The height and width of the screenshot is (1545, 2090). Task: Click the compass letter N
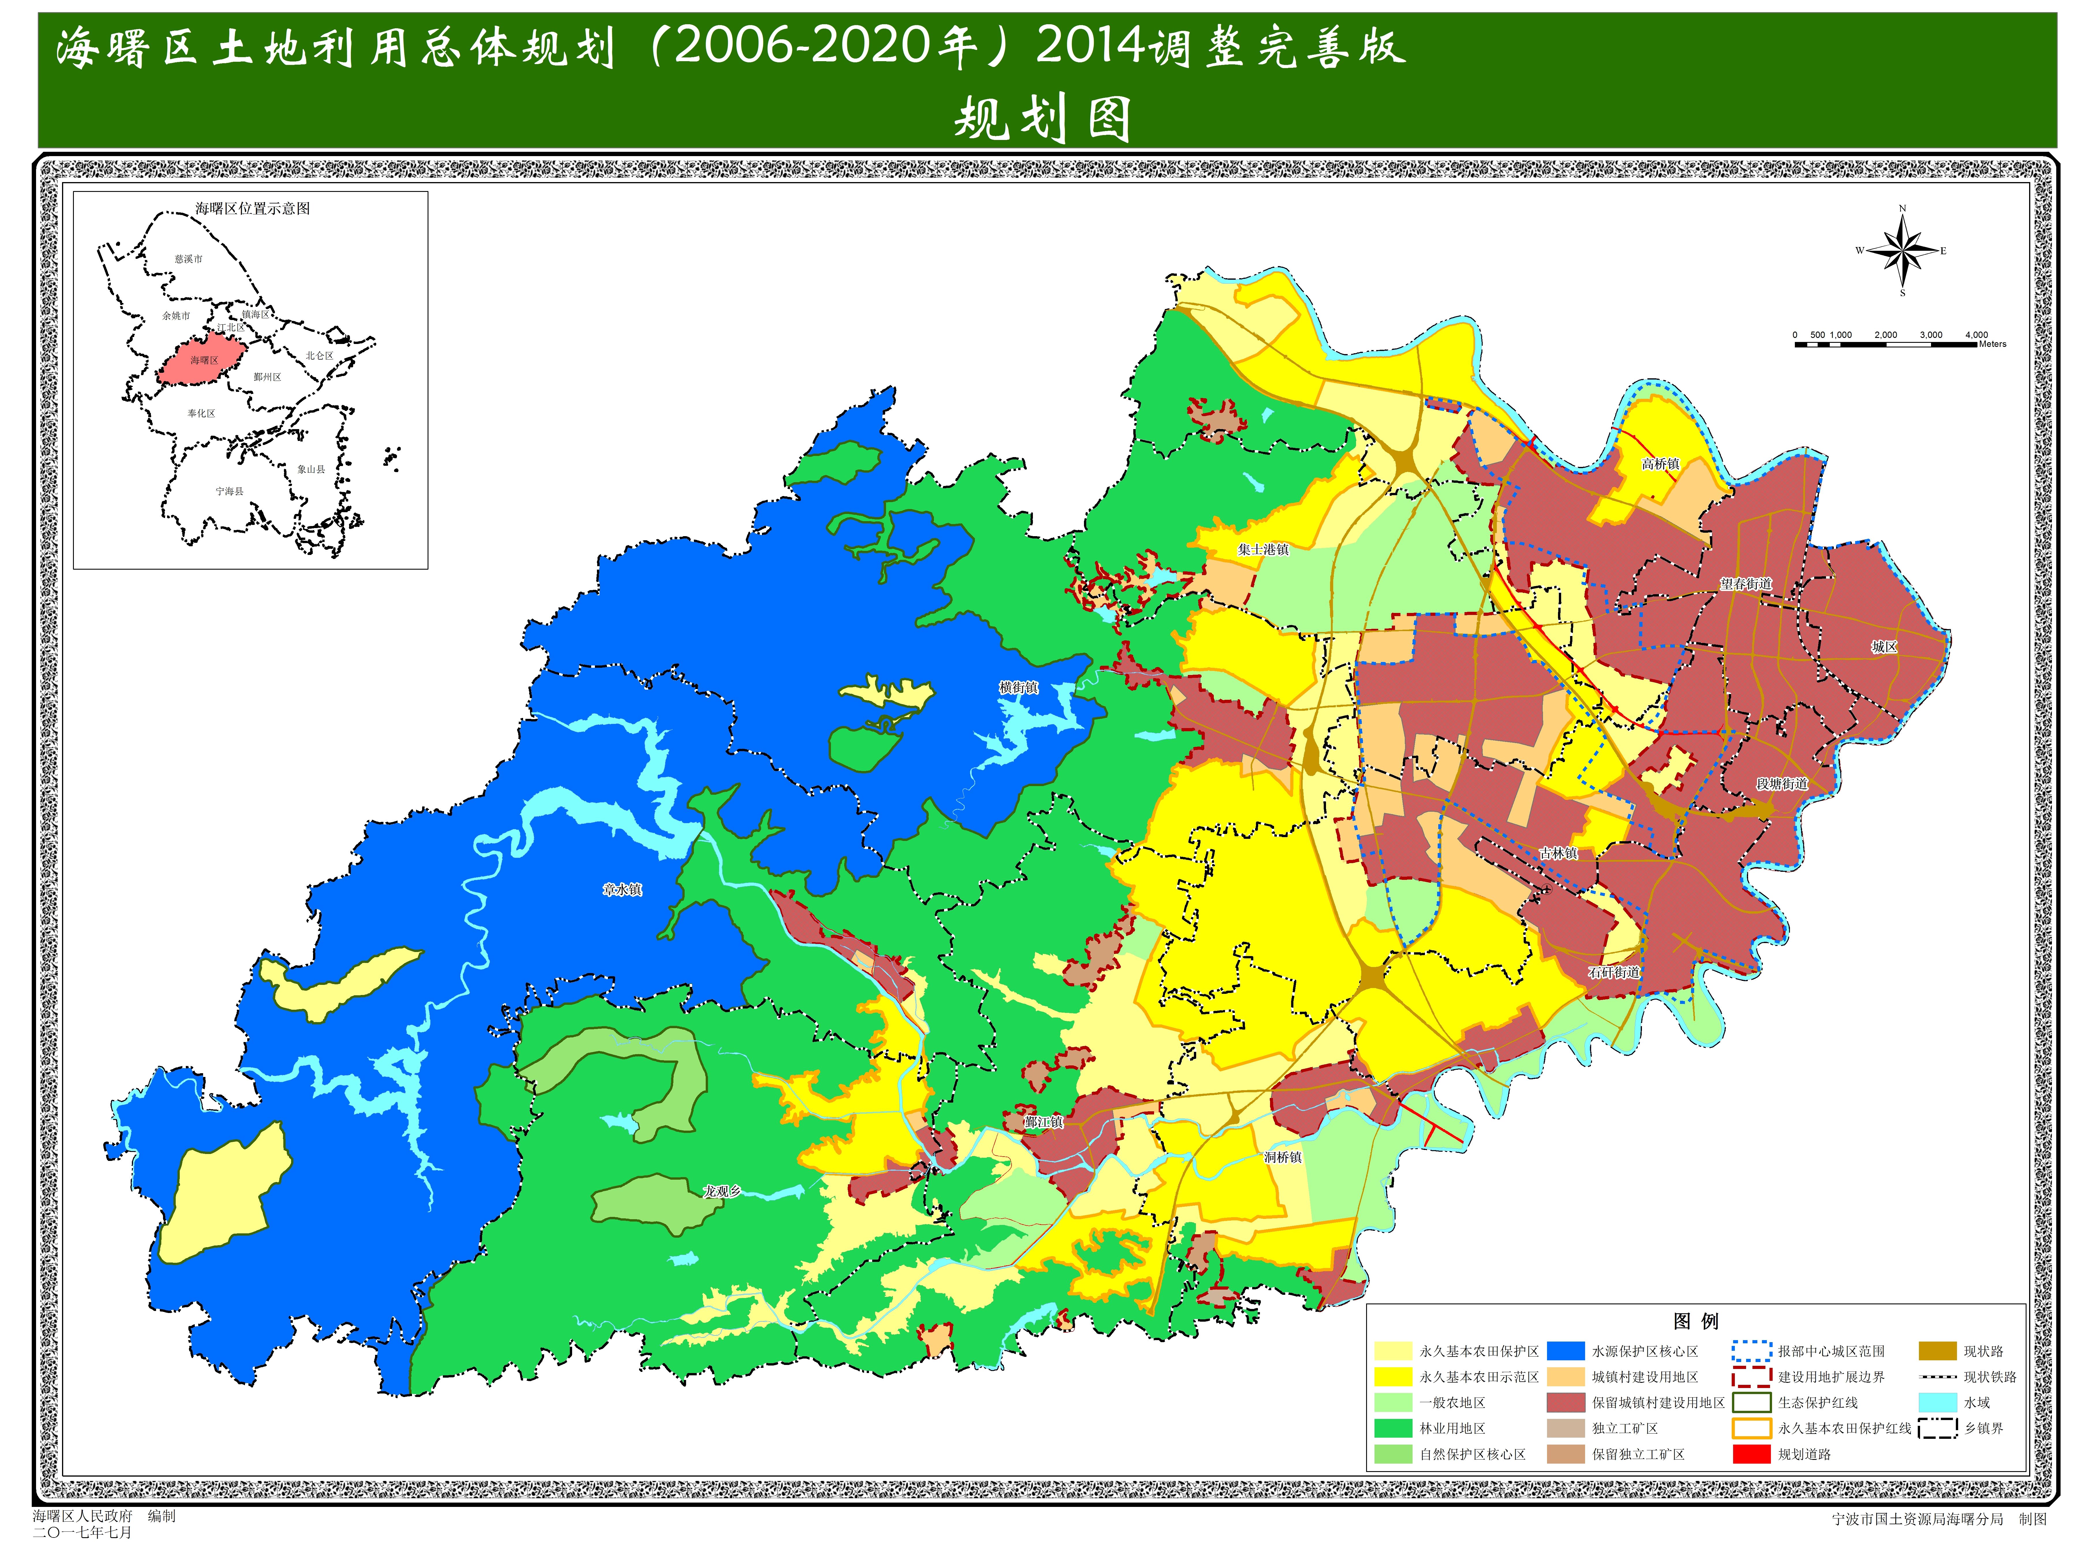1903,209
